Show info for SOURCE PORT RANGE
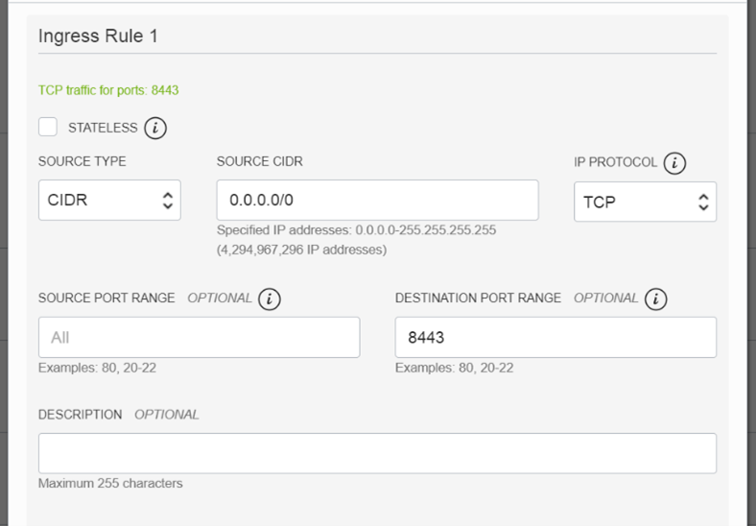Screen dimensions: 756x526 [x=270, y=299]
